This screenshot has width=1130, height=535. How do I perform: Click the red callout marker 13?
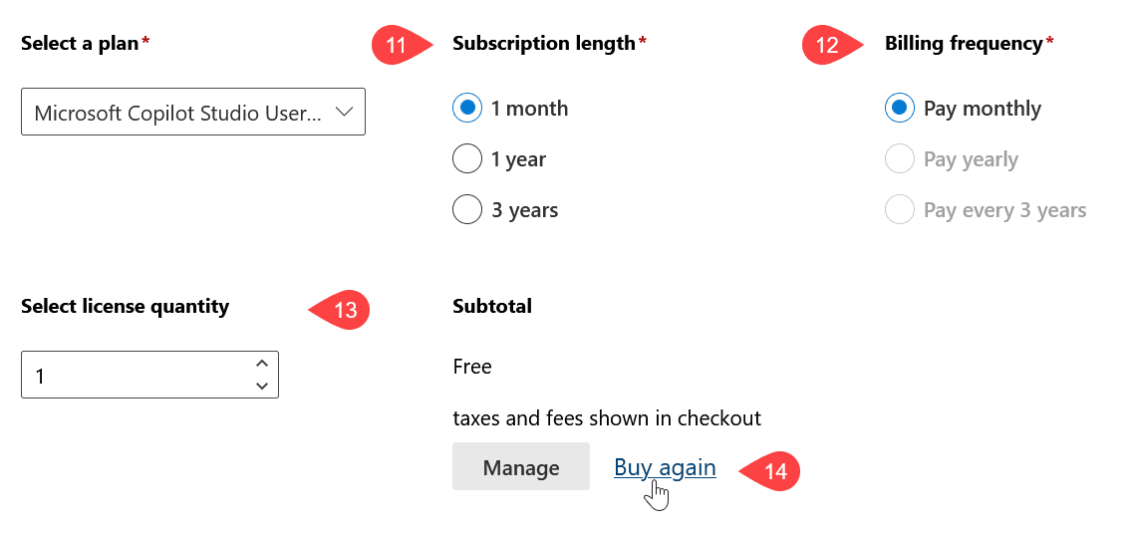[x=340, y=311]
